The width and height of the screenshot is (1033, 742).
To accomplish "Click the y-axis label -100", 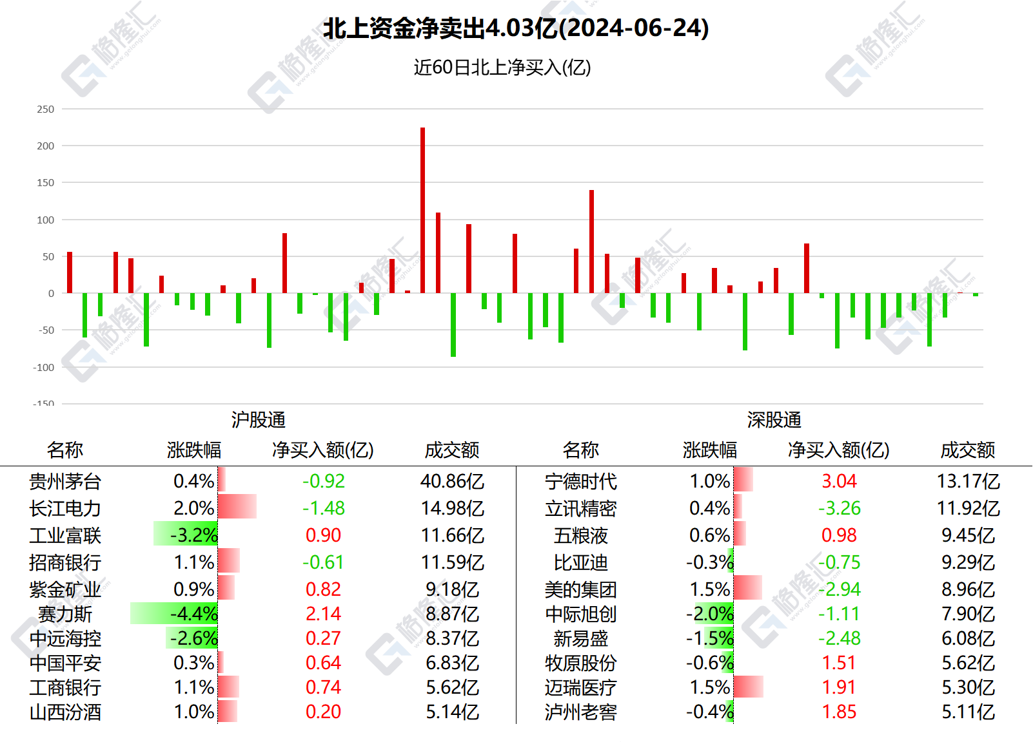I will (44, 367).
